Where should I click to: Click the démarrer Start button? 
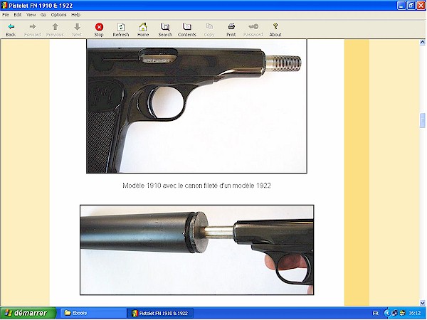pyautogui.click(x=26, y=313)
